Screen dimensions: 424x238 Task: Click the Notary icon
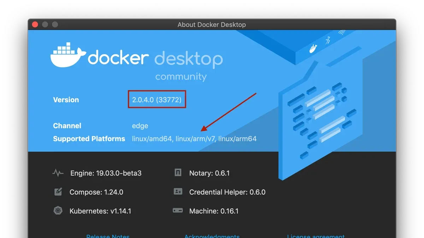pyautogui.click(x=178, y=173)
